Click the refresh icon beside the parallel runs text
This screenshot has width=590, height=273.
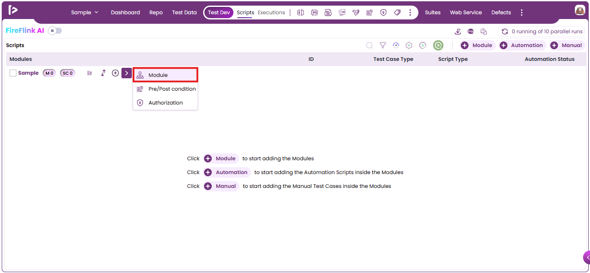[x=504, y=32]
